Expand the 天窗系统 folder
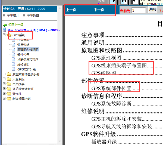Screen dimensions: 163x145 4,79
